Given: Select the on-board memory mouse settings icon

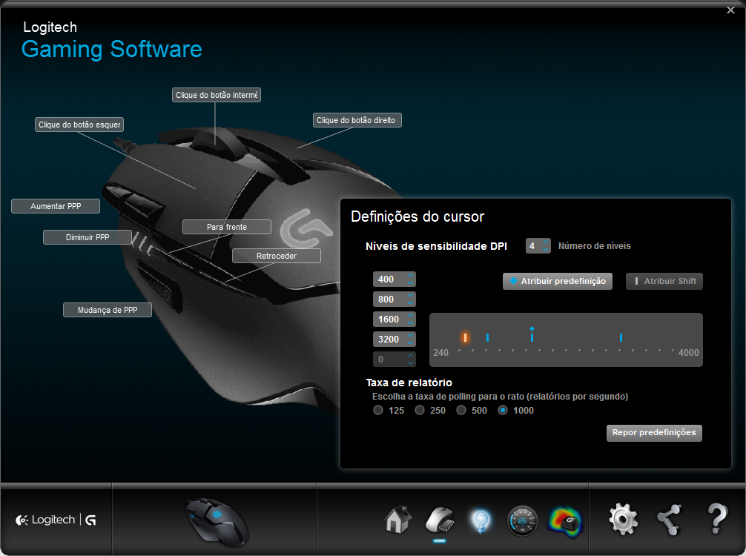Looking at the screenshot, I should pos(440,520).
